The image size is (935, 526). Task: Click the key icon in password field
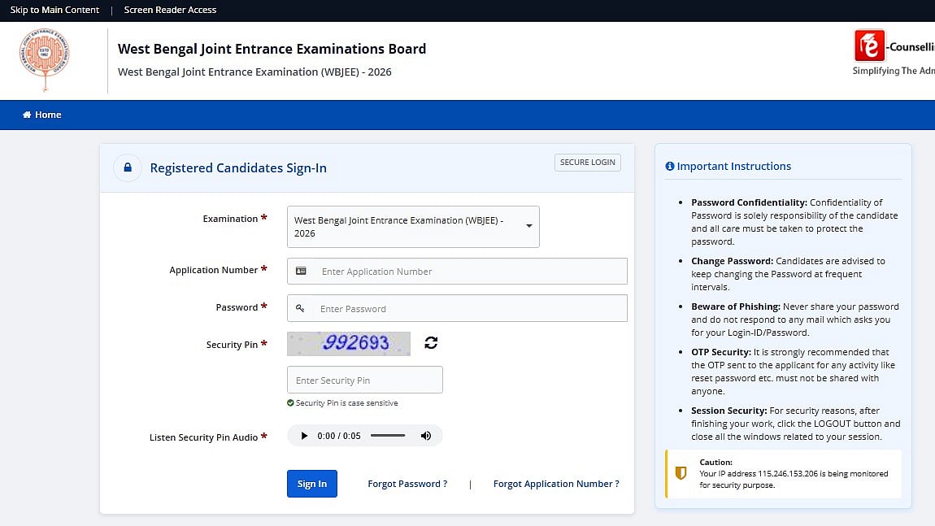[300, 309]
